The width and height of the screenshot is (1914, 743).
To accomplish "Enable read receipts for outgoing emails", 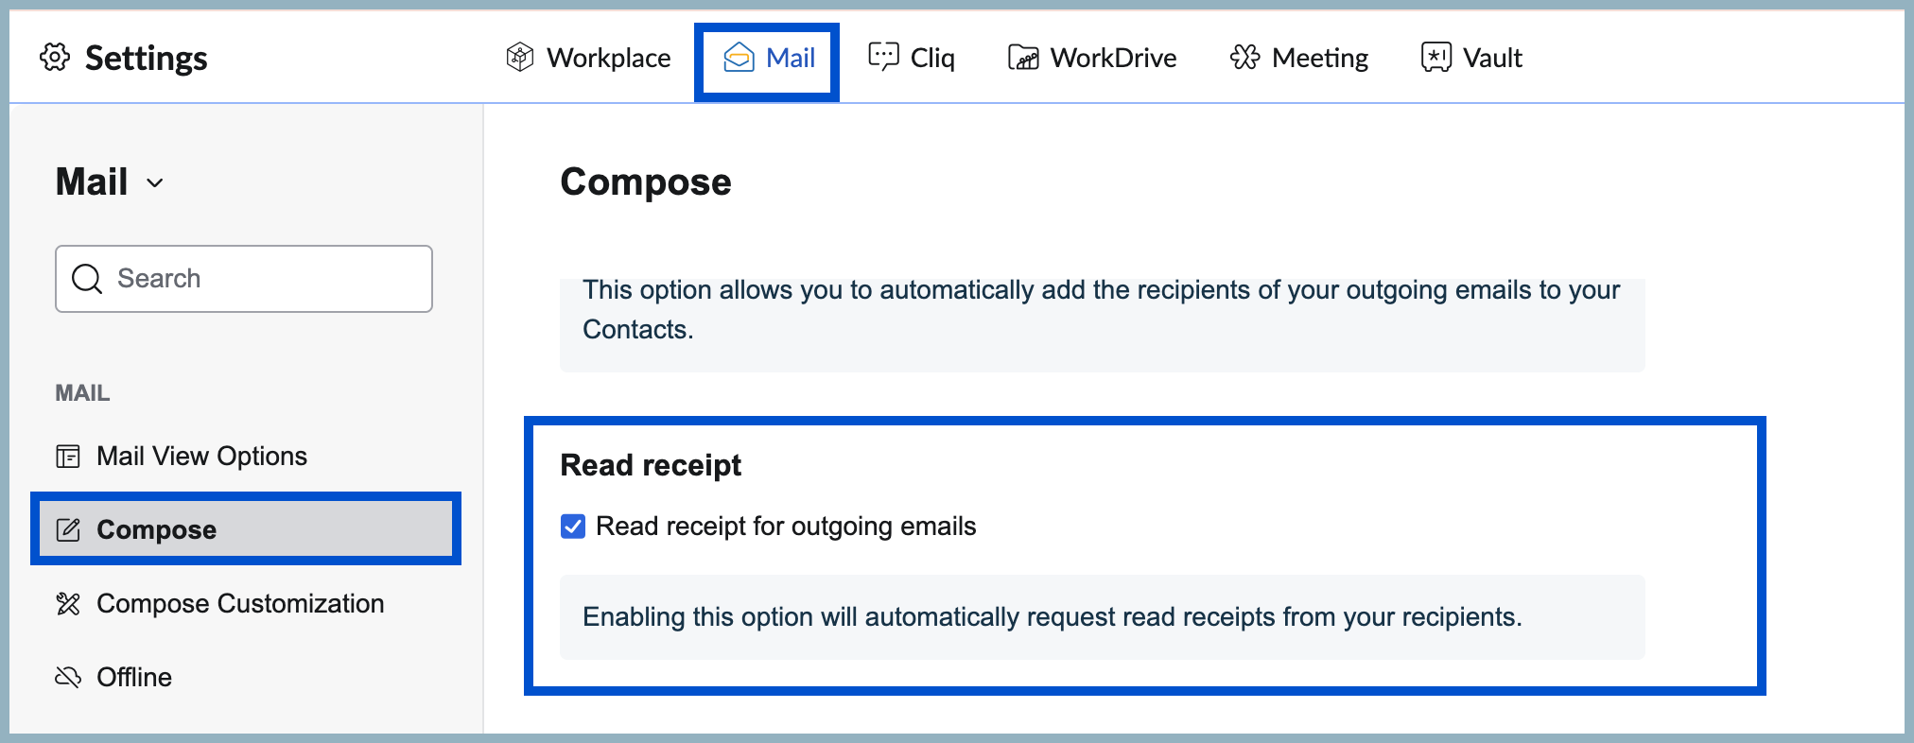I will click(x=571, y=527).
